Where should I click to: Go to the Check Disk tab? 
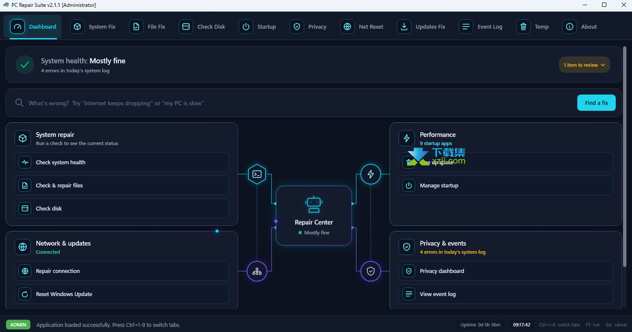pos(203,27)
